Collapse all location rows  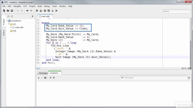pyautogui.click(x=54, y=78)
